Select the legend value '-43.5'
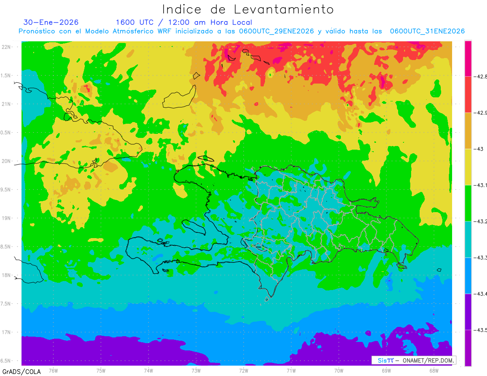The width and height of the screenshot is (487, 376). pyautogui.click(x=481, y=330)
